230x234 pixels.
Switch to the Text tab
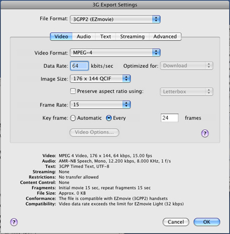105,36
